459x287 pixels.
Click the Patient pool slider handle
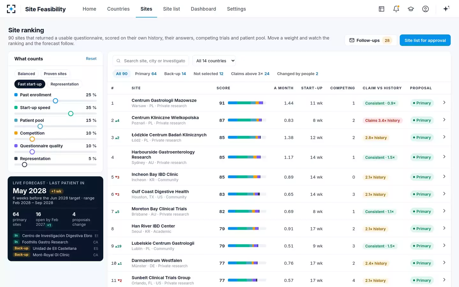[x=40, y=126]
